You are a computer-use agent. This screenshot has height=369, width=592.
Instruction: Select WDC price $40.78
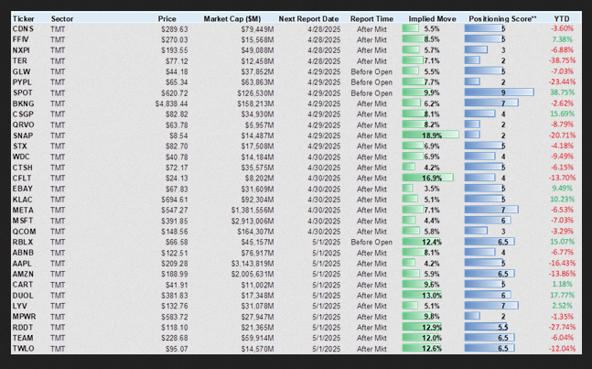(177, 157)
